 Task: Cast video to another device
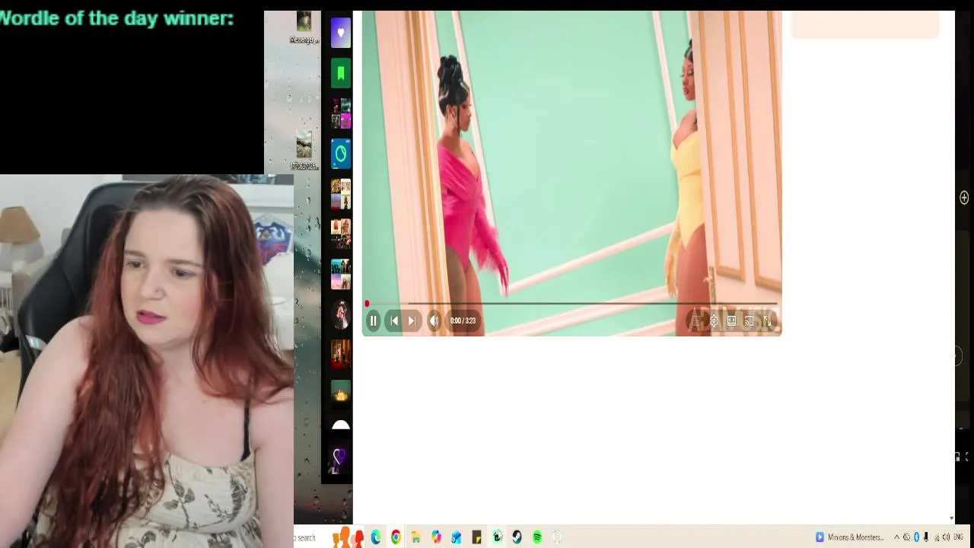coord(750,321)
